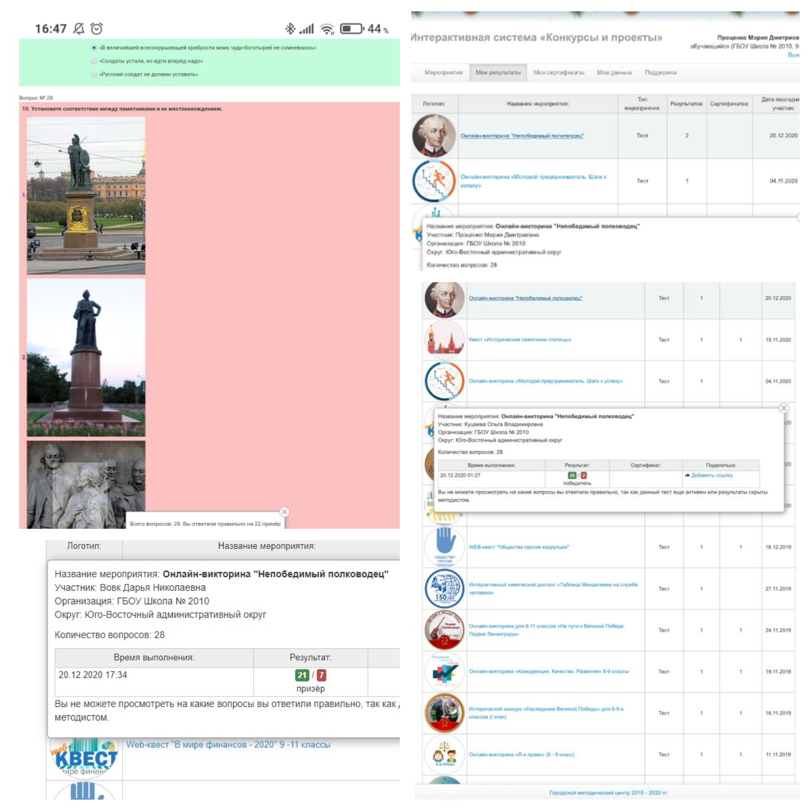Click monument photo 1 with the golden pedestal

86,195
